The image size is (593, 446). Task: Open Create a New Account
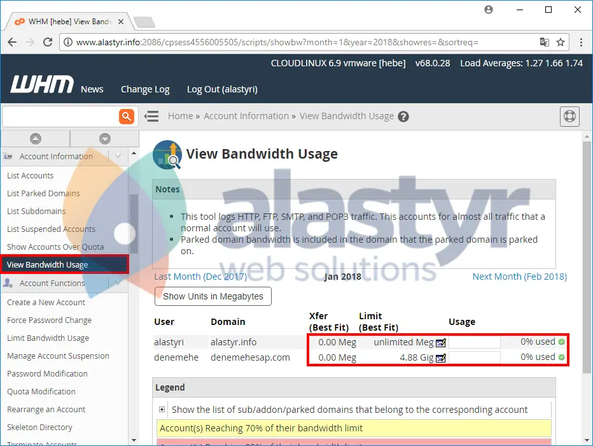(46, 303)
